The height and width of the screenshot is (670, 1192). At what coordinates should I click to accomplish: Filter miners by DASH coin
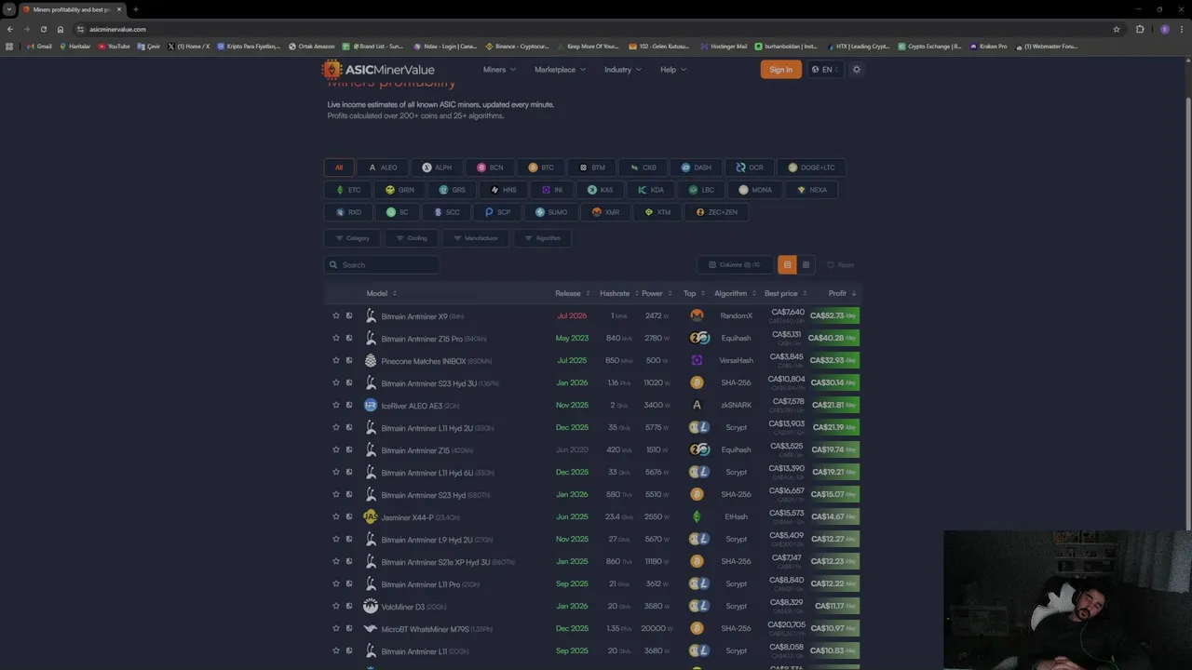(696, 167)
